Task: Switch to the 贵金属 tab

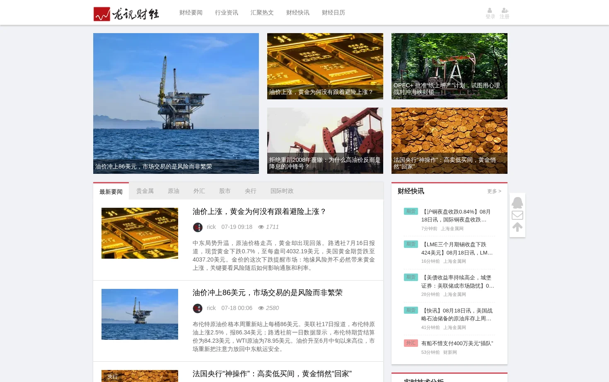Action: pos(145,191)
